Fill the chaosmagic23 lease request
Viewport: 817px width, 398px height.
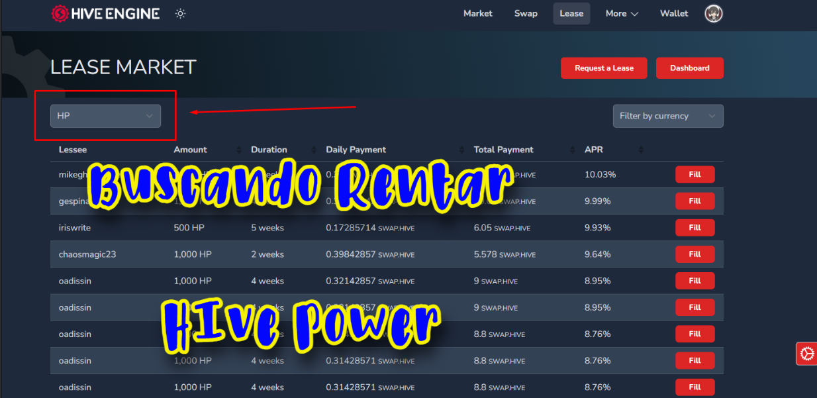tap(695, 254)
